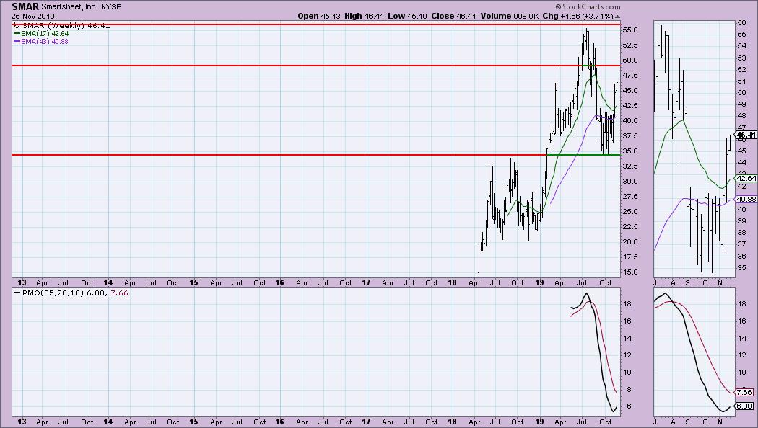758x428 pixels.
Task: Click the year 18 label on top time axis
Action: 452,282
